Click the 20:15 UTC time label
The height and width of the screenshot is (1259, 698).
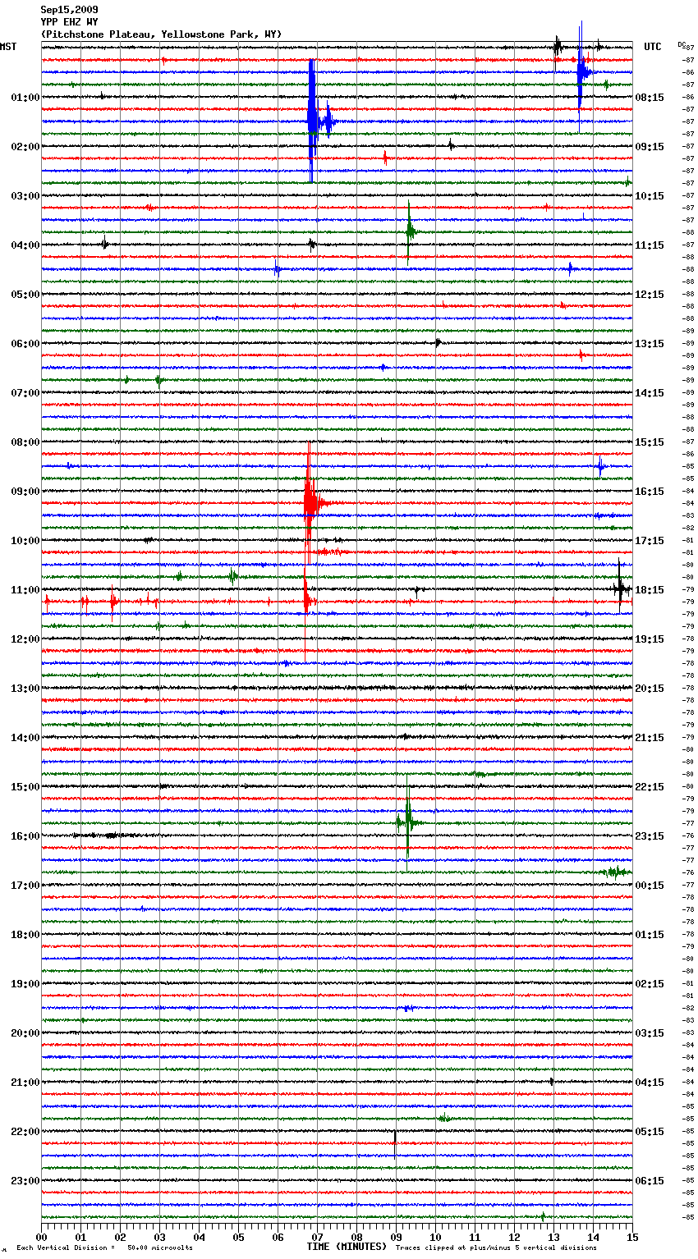tap(650, 689)
